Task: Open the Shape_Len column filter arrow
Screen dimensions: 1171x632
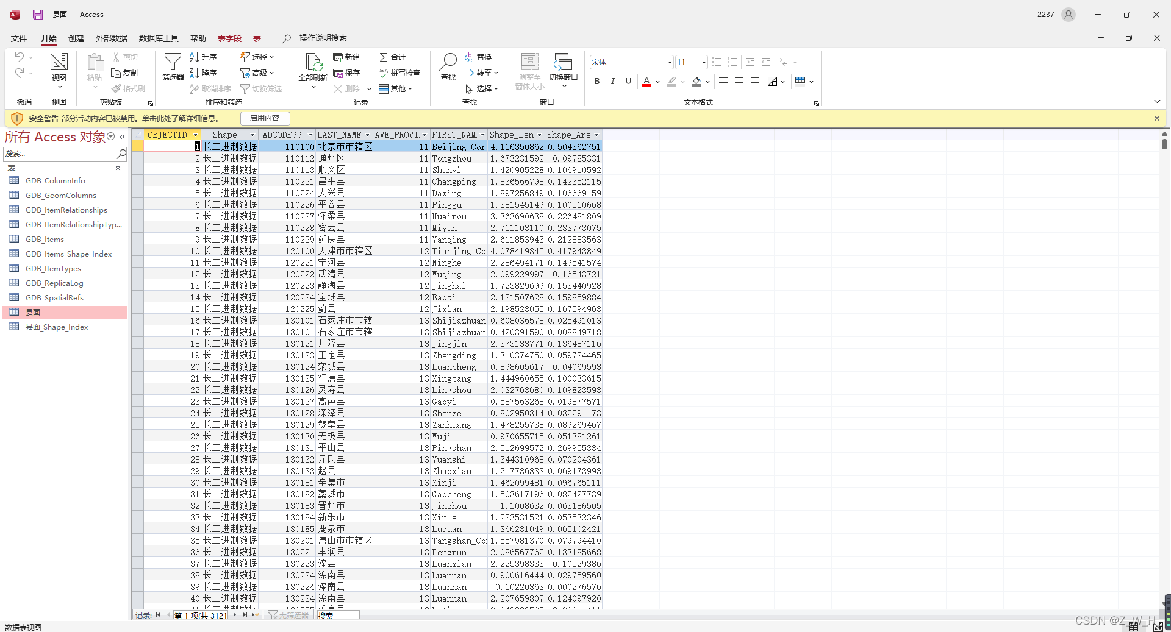Action: [x=540, y=135]
